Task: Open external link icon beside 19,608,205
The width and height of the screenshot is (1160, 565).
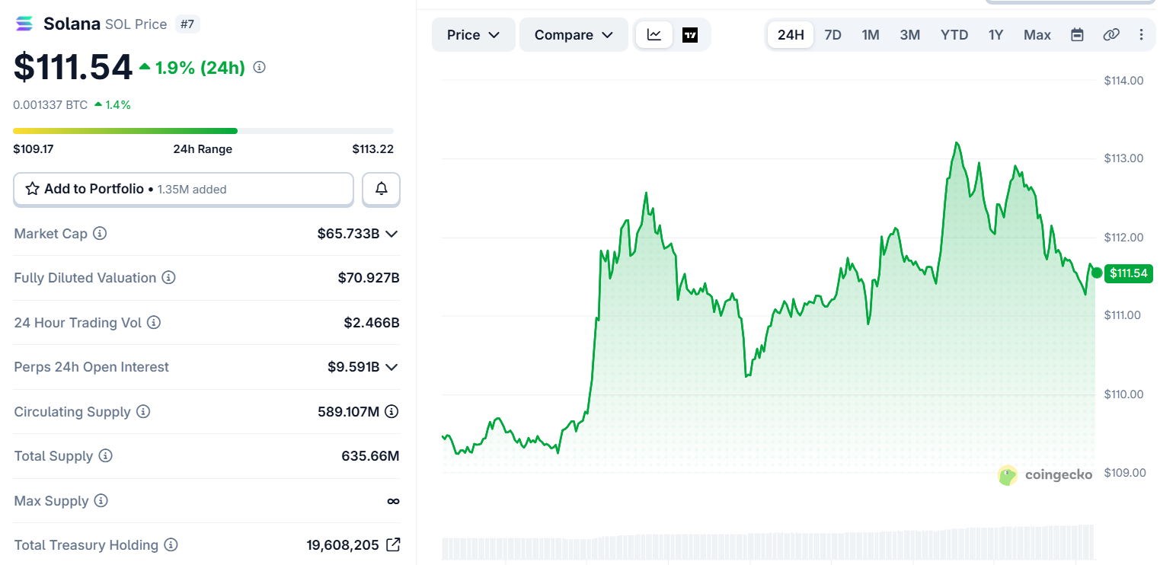Action: coord(393,545)
